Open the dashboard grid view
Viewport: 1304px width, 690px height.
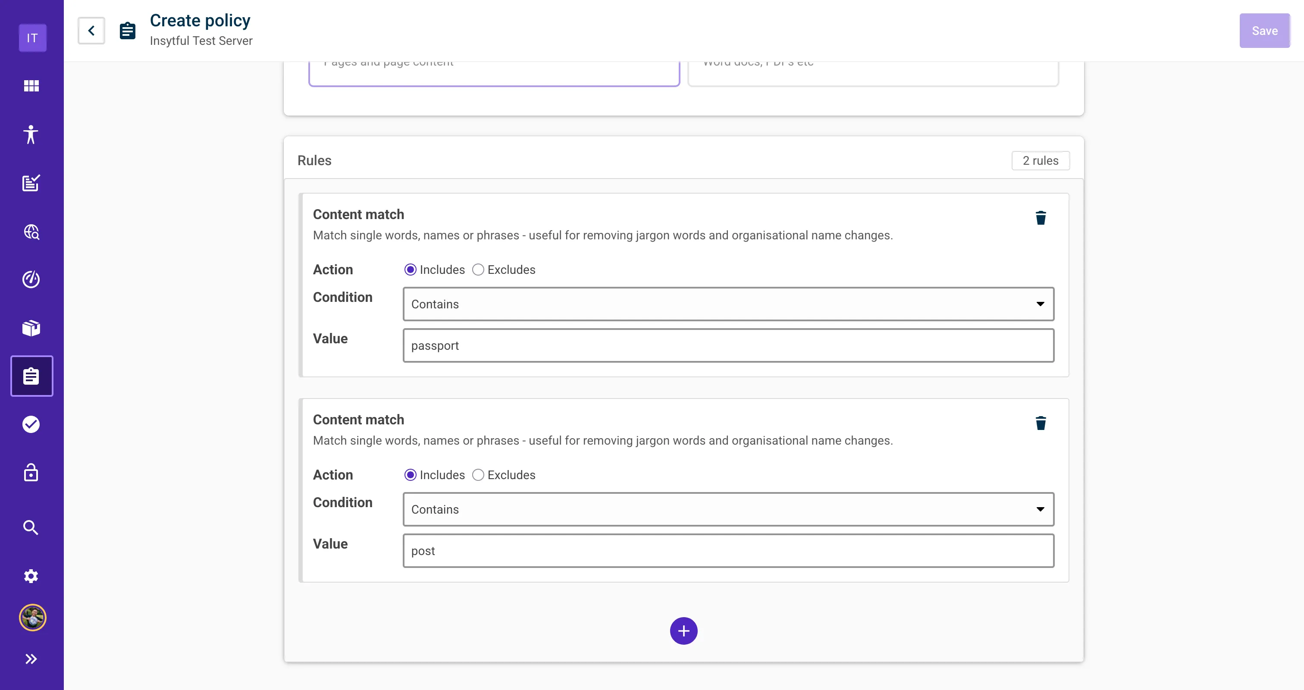coord(31,85)
